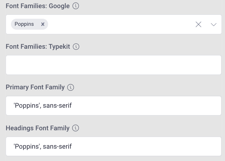Clear all selected Google fonts with large X
Image resolution: width=225 pixels, height=161 pixels.
[x=198, y=24]
